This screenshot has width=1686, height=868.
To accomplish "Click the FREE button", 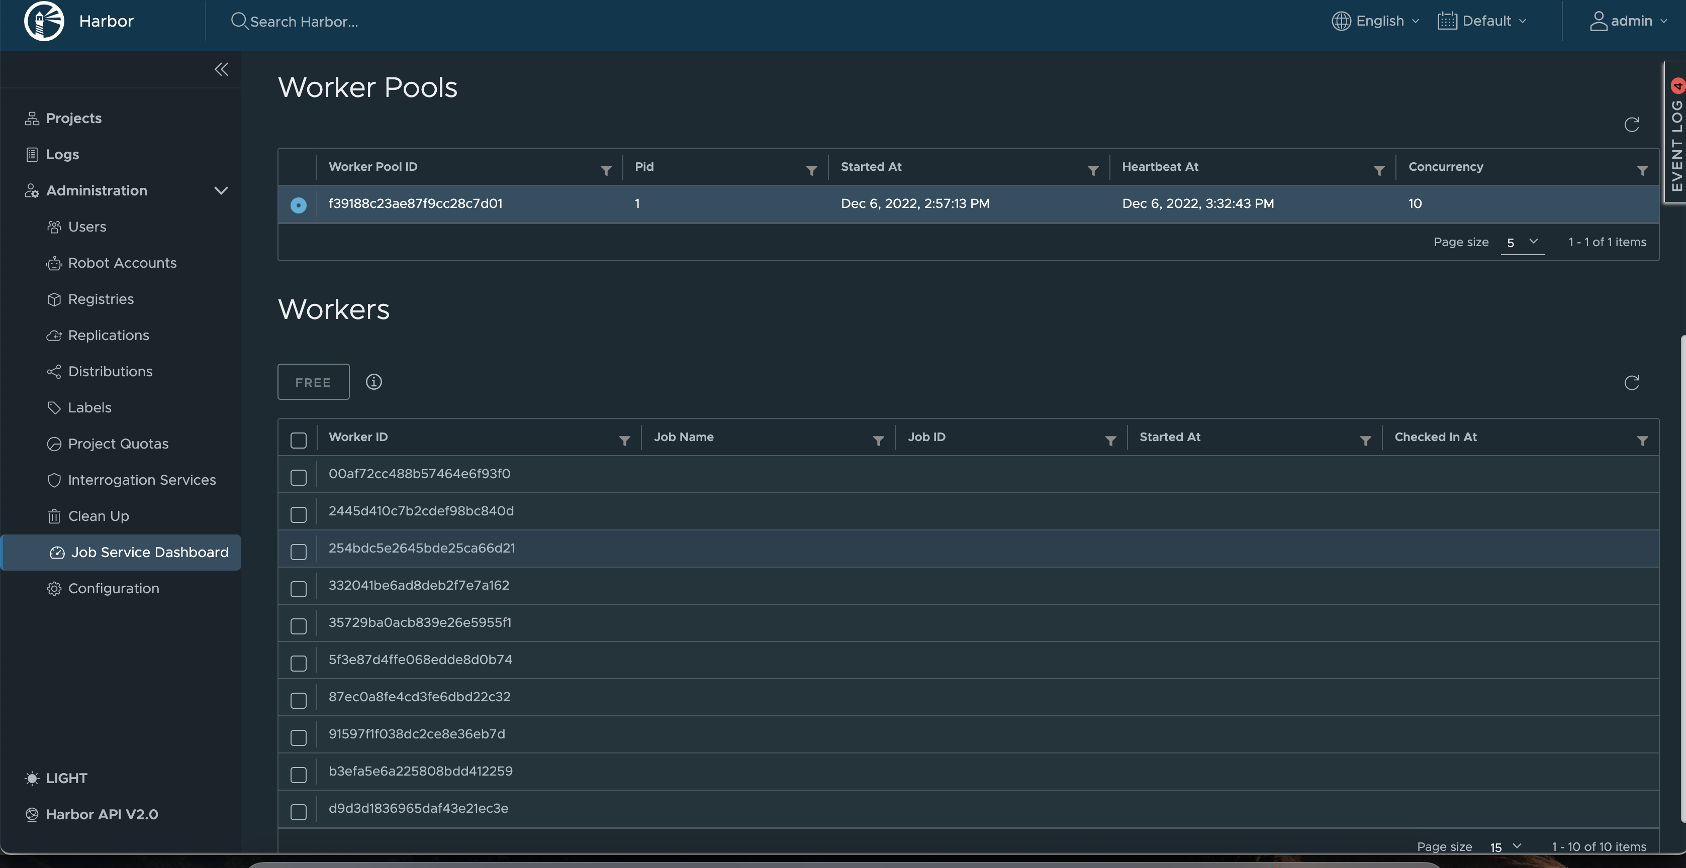I will tap(314, 382).
